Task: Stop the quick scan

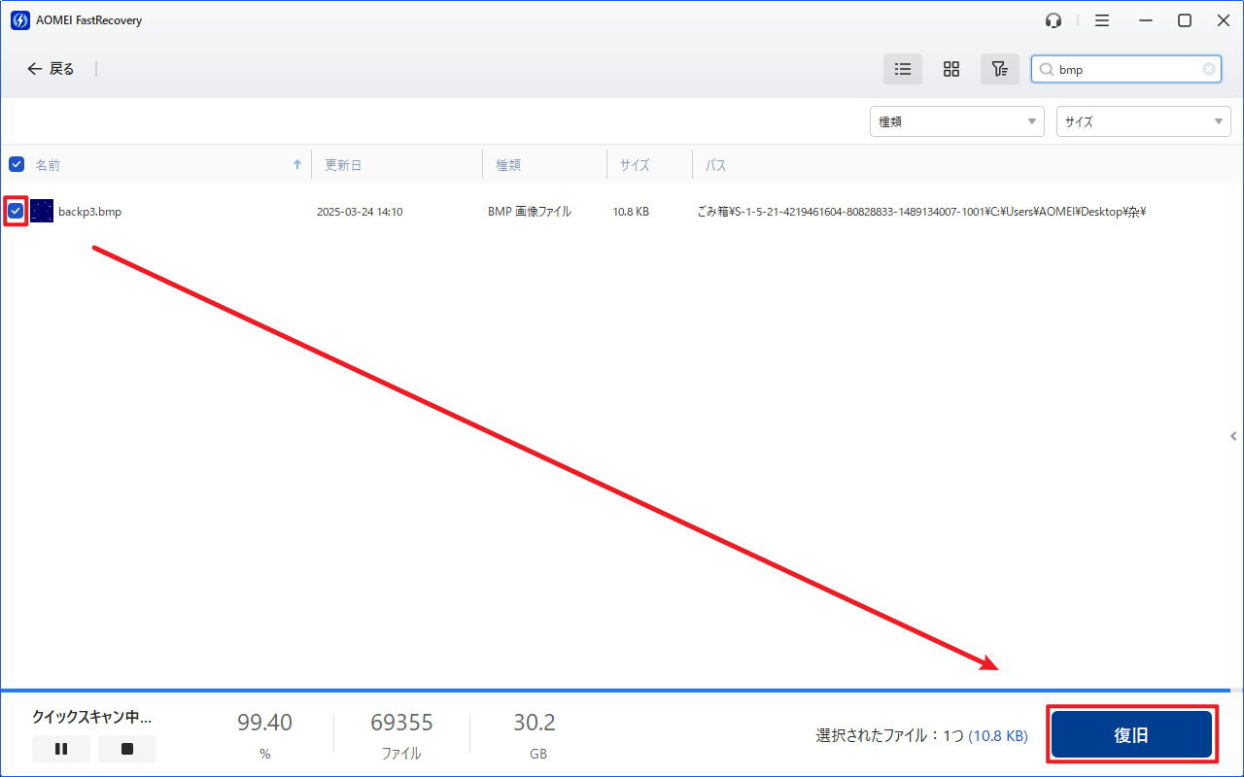Action: [x=127, y=749]
